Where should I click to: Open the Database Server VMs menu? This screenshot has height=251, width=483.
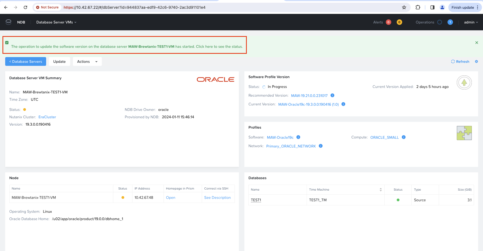(x=56, y=22)
